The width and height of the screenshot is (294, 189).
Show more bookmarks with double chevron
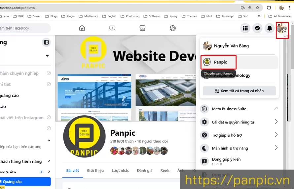click(259, 16)
